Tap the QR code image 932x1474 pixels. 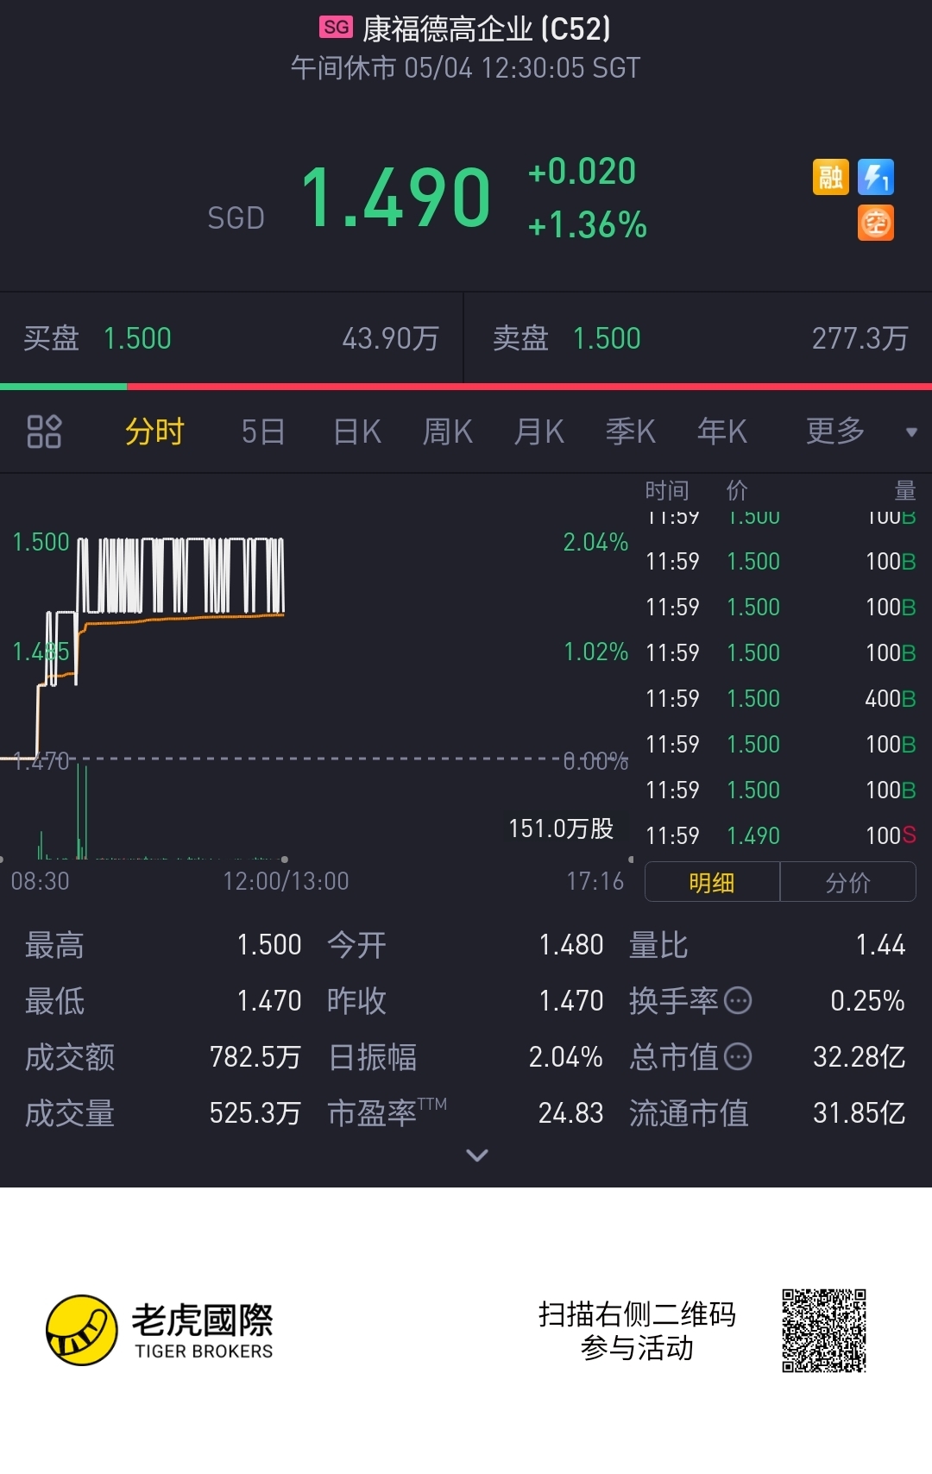coord(824,1331)
